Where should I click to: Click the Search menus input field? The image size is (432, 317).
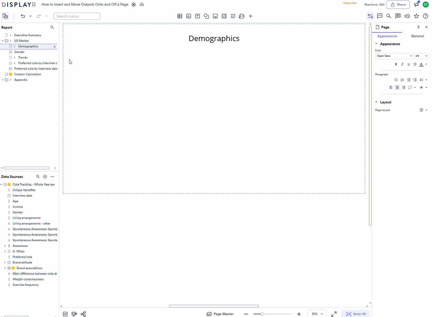click(77, 16)
